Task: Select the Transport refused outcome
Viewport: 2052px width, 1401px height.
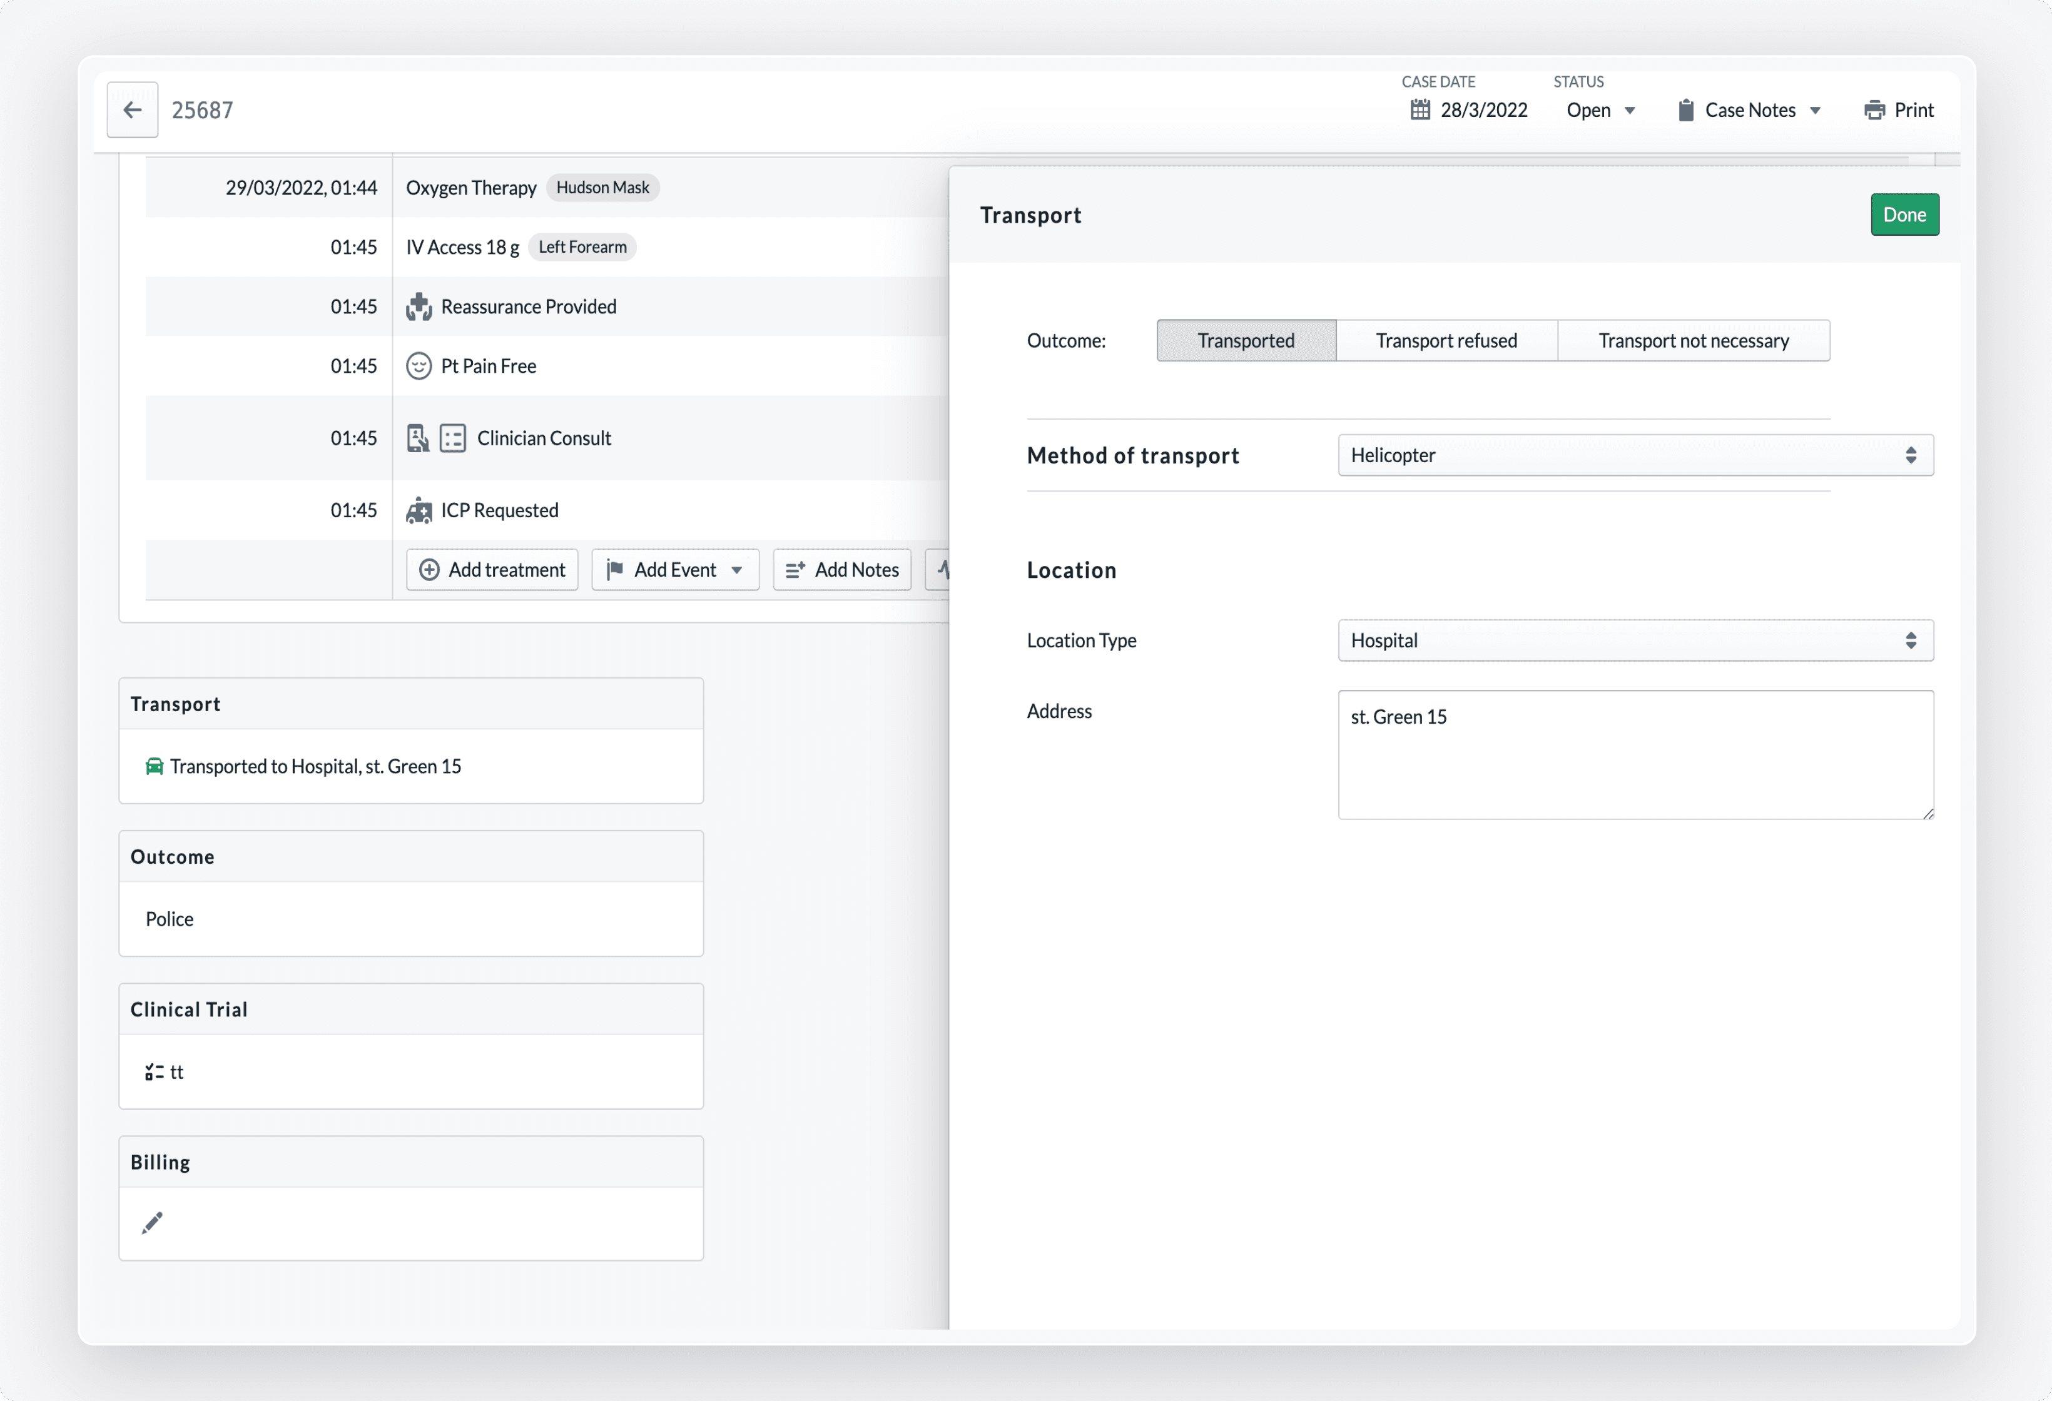Action: 1446,341
